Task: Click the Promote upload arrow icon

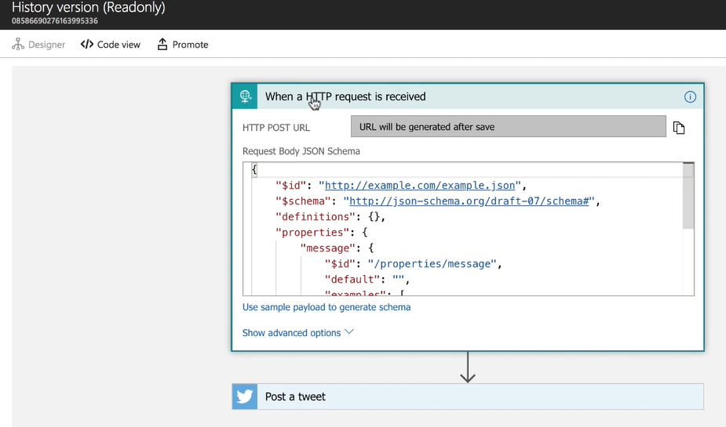Action: (x=162, y=45)
